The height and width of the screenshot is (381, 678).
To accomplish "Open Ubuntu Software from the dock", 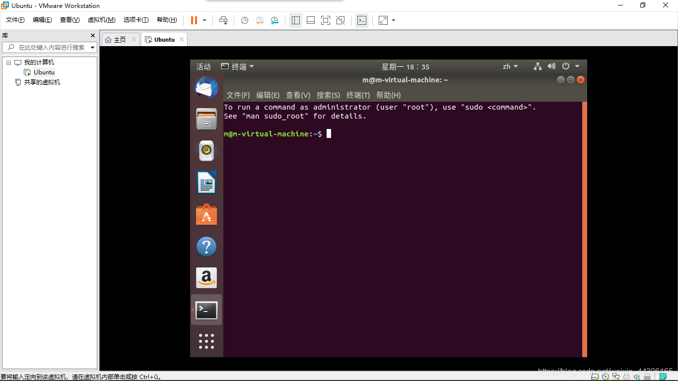I will pyautogui.click(x=206, y=214).
